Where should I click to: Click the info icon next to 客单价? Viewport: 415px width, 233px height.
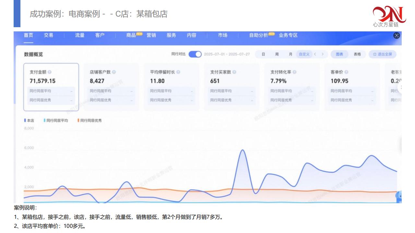click(347, 72)
